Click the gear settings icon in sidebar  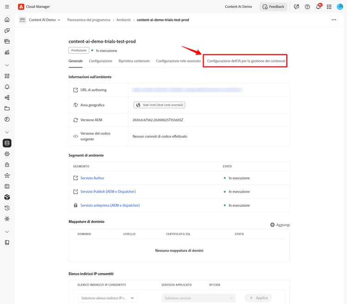coord(7,154)
